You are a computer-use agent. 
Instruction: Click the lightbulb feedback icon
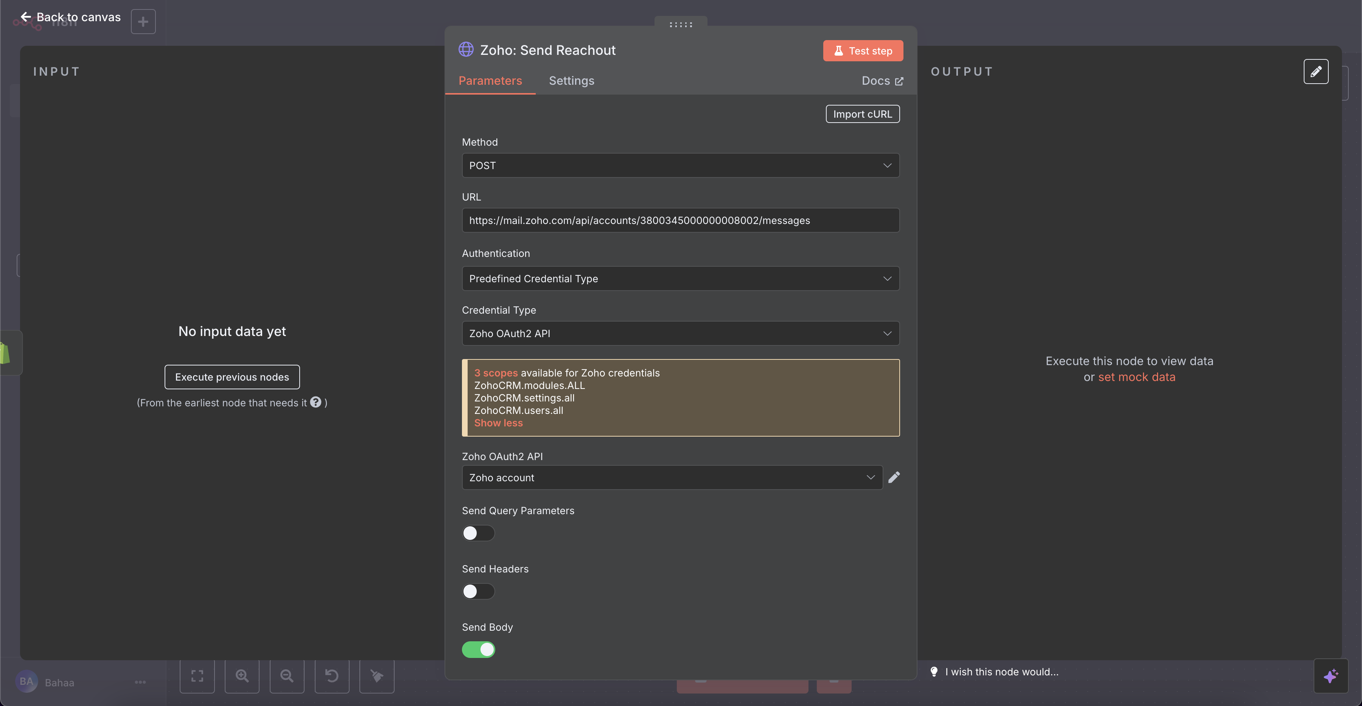[x=934, y=672]
